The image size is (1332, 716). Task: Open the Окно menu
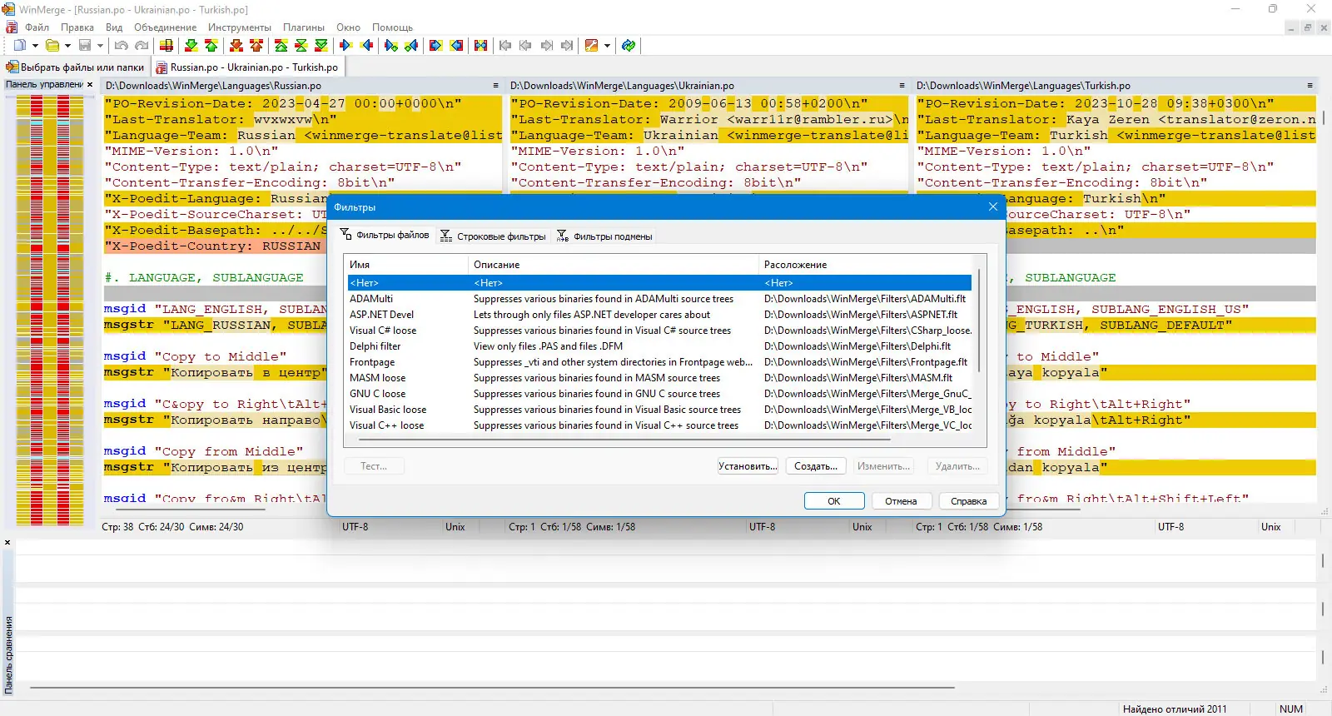[x=348, y=27]
